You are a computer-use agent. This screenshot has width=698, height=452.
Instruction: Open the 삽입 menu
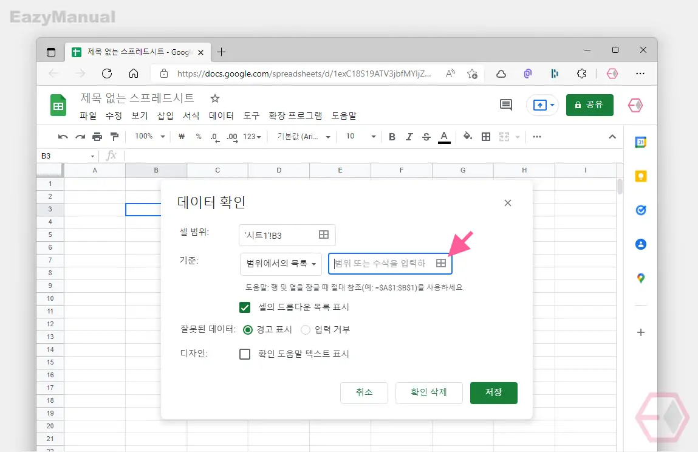point(165,116)
